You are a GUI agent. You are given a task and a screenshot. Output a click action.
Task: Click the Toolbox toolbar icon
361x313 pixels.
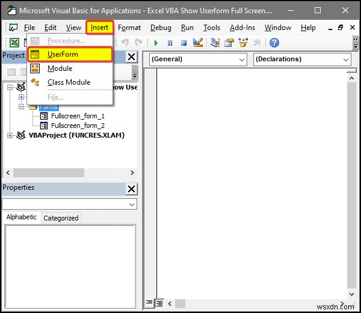[257, 43]
